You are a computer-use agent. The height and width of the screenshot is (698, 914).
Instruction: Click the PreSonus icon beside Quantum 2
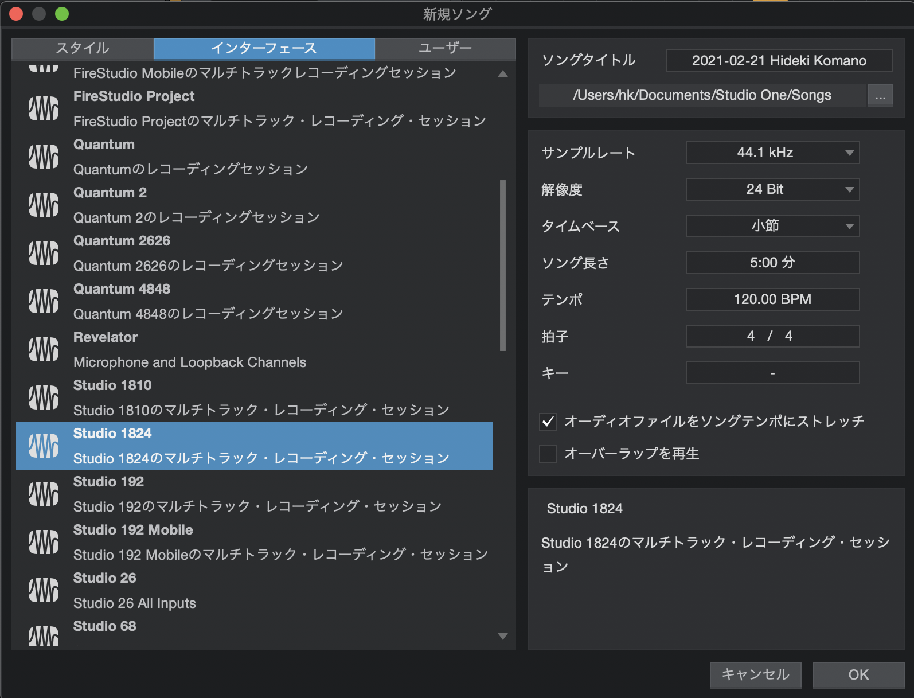tap(44, 205)
